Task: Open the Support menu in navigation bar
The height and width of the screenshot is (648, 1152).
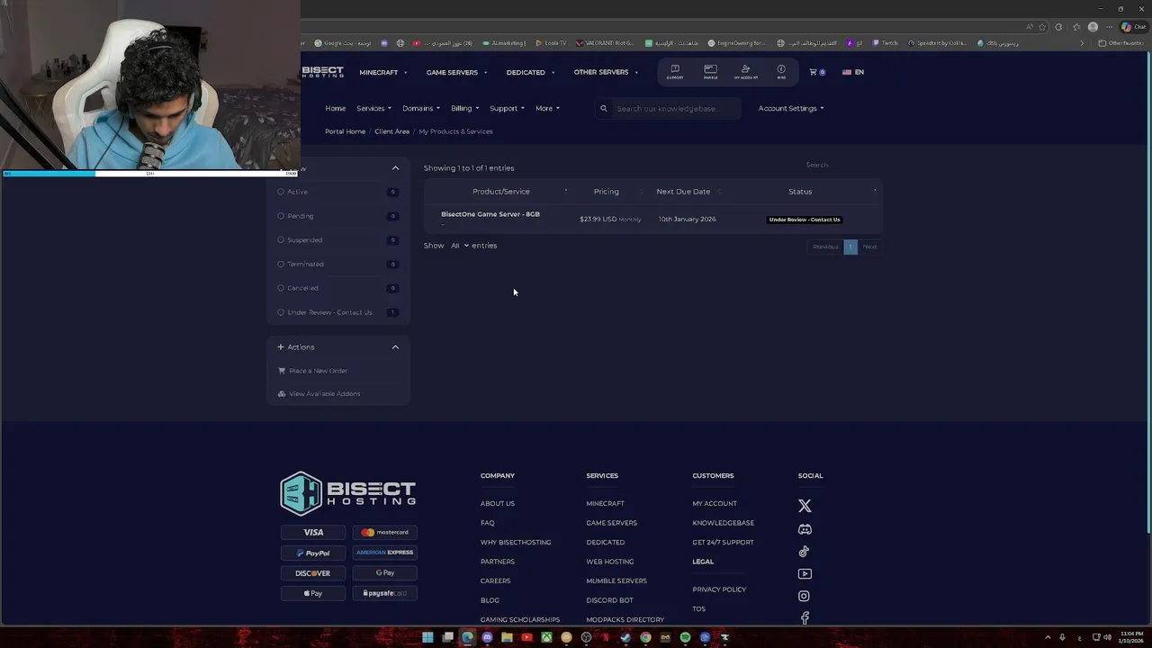Action: tap(507, 108)
